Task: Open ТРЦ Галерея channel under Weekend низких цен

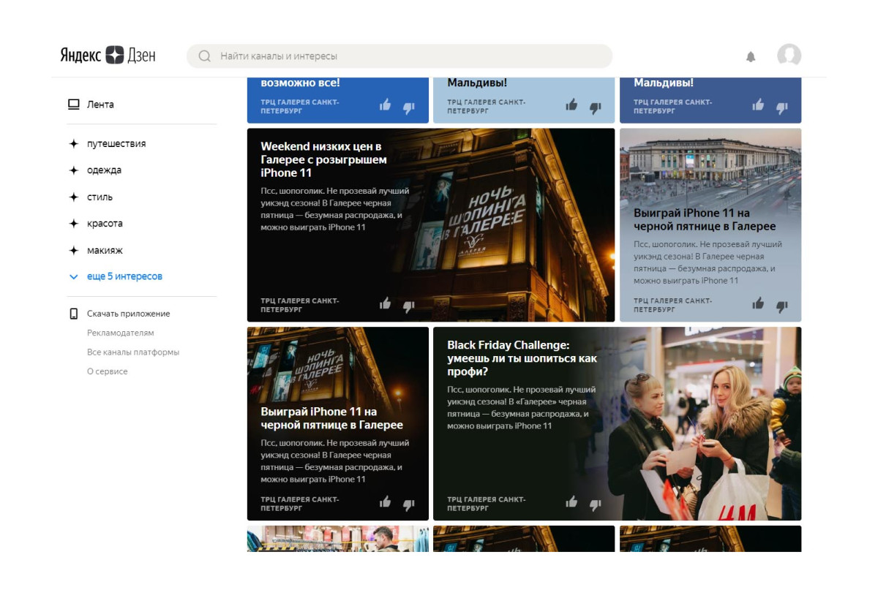Action: tap(300, 305)
